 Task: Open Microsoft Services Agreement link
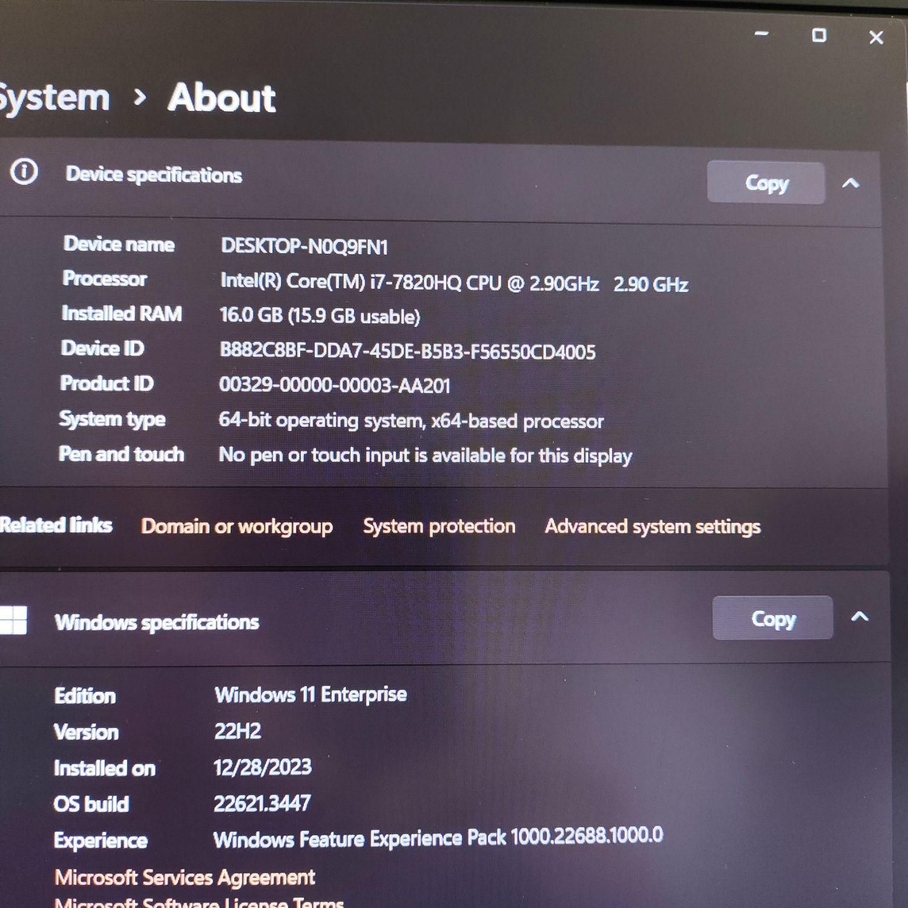click(185, 877)
